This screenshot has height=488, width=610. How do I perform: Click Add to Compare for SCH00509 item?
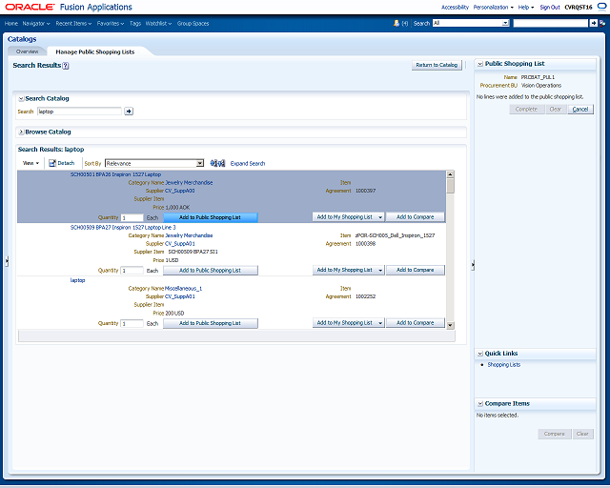click(x=416, y=270)
